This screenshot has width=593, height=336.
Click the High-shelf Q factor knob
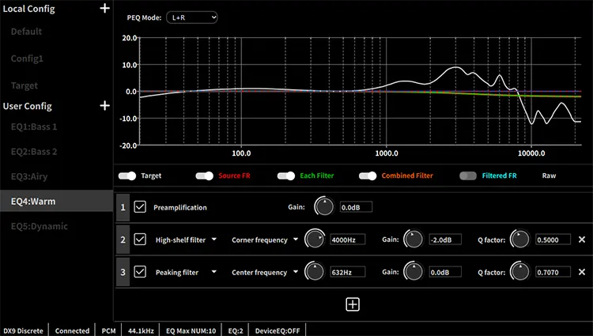coord(520,239)
